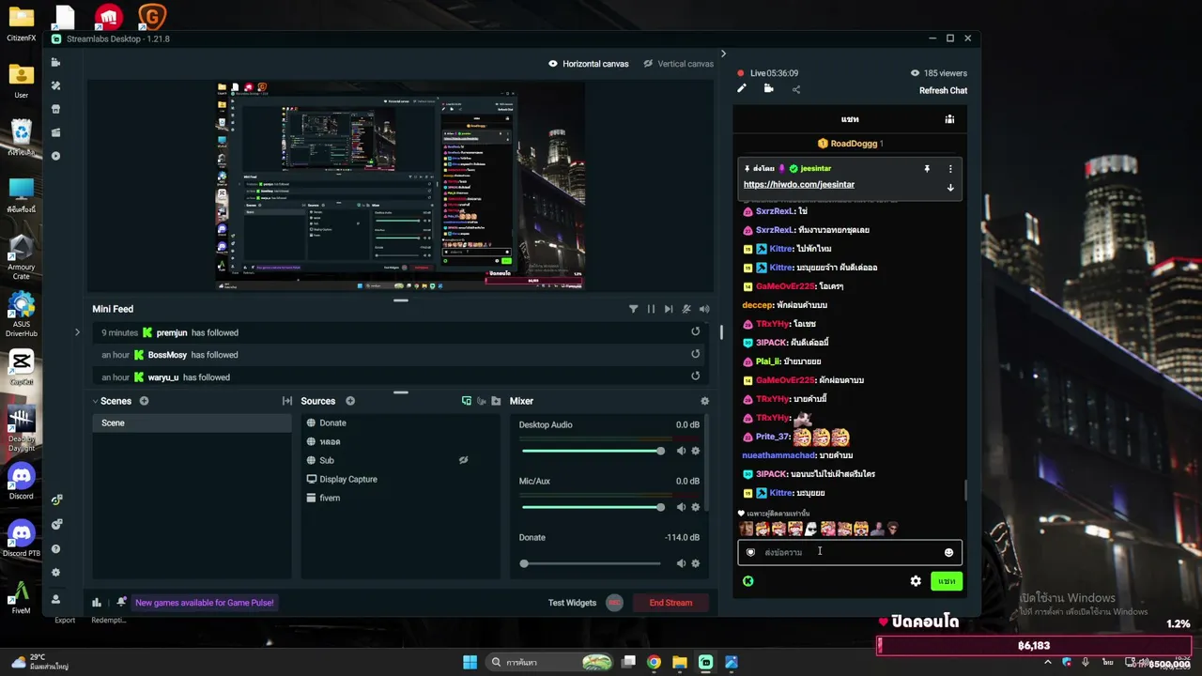
Task: Select Scene in scenes list
Action: pyautogui.click(x=192, y=422)
